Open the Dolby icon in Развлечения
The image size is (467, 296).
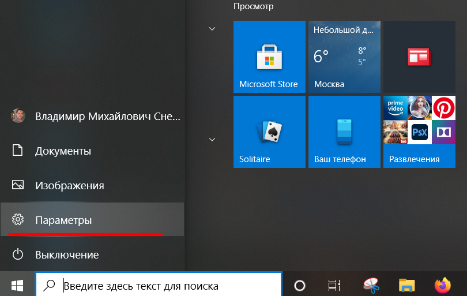[443, 132]
